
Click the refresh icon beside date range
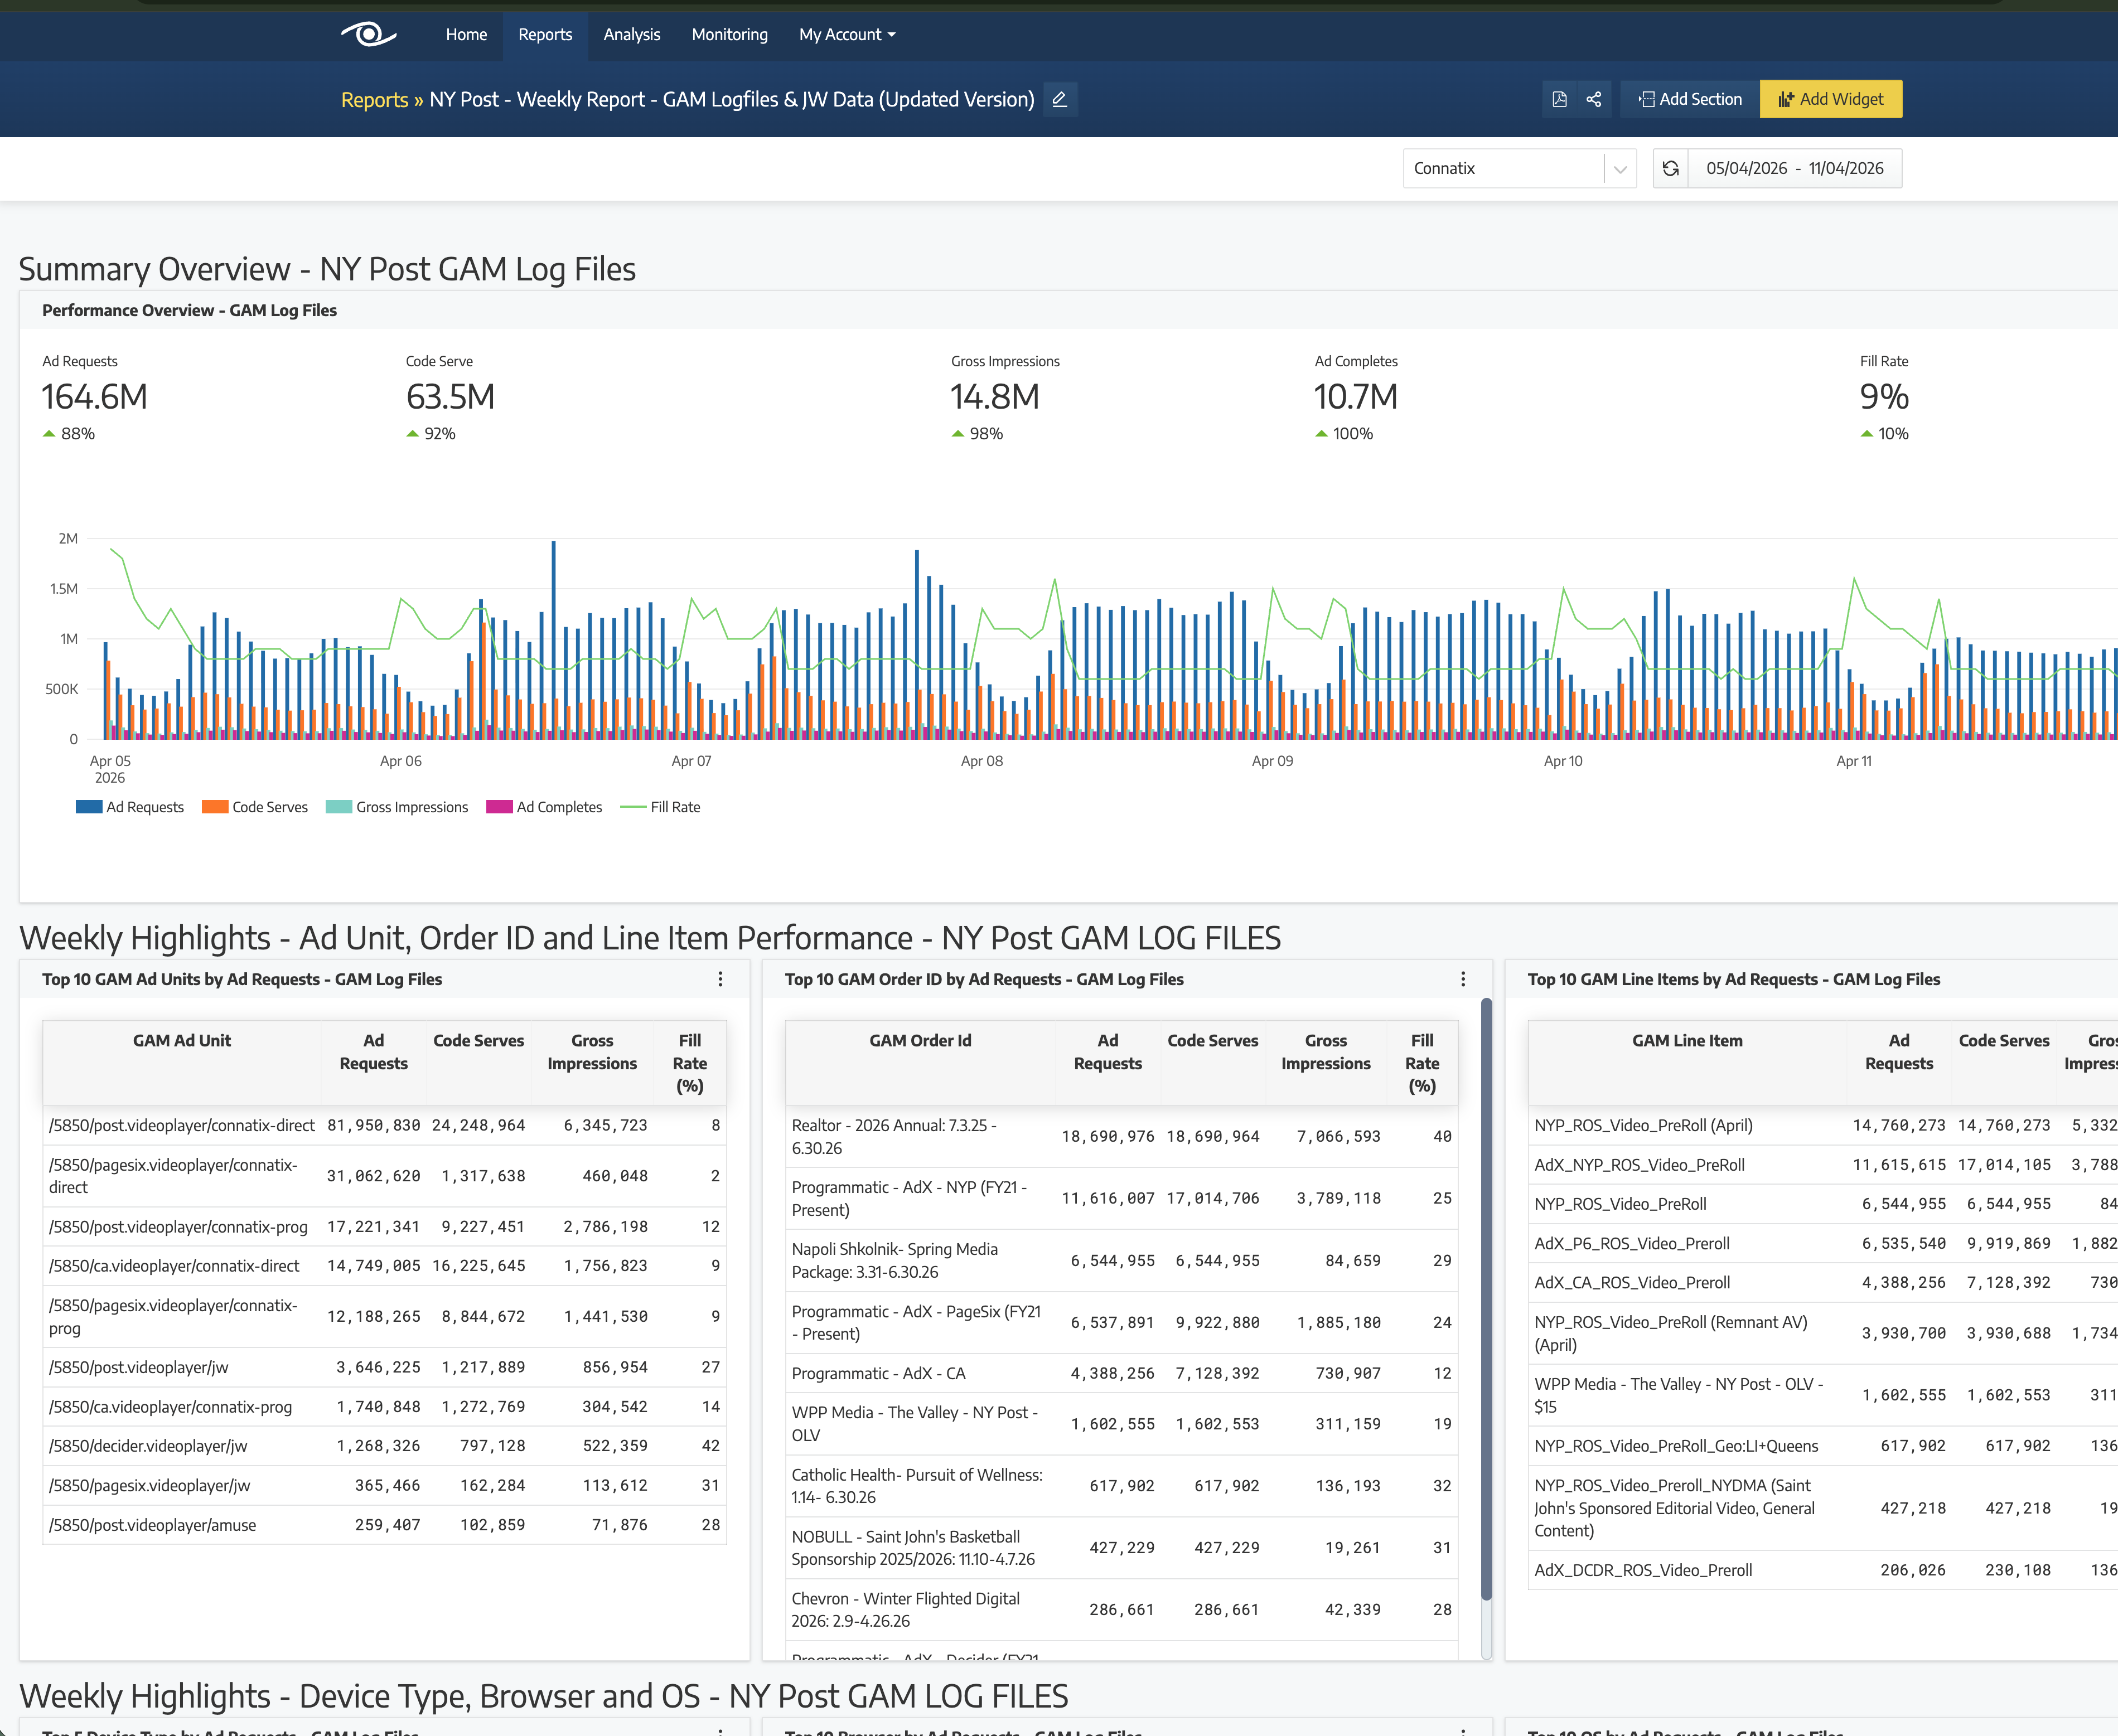[1671, 168]
